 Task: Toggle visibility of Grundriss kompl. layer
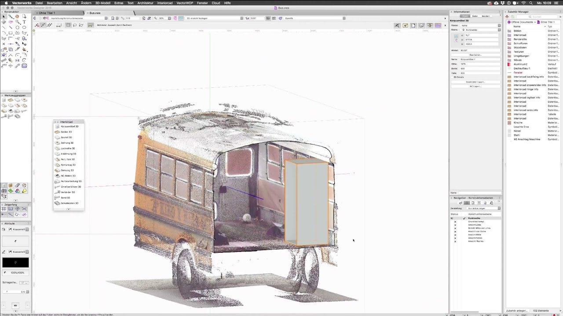click(455, 222)
